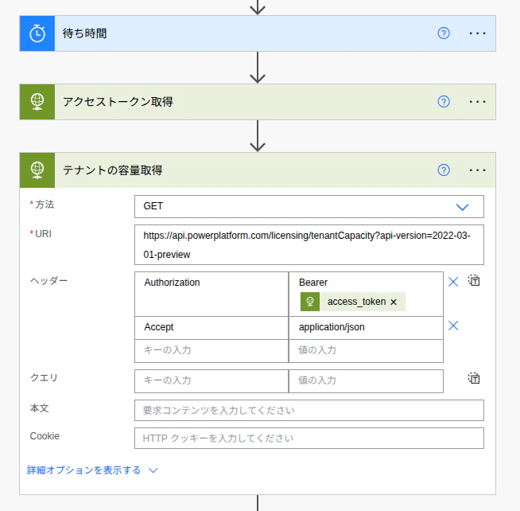520x511 pixels.
Task: Remove the access_token dynamic token
Action: (394, 302)
